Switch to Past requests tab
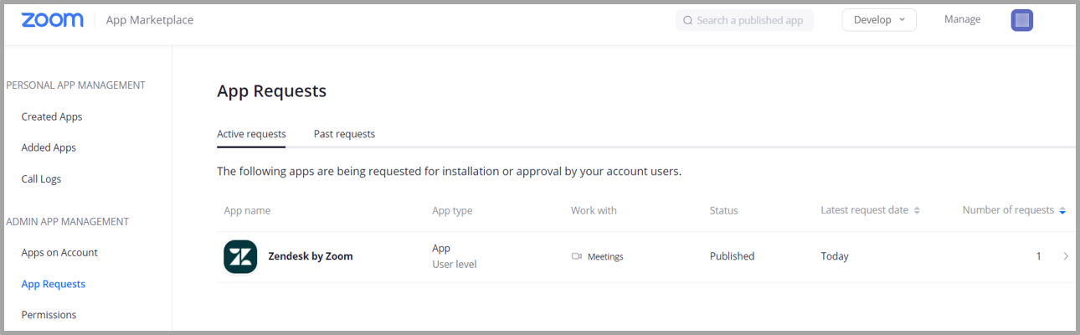Image resolution: width=1080 pixels, height=335 pixels. click(344, 134)
